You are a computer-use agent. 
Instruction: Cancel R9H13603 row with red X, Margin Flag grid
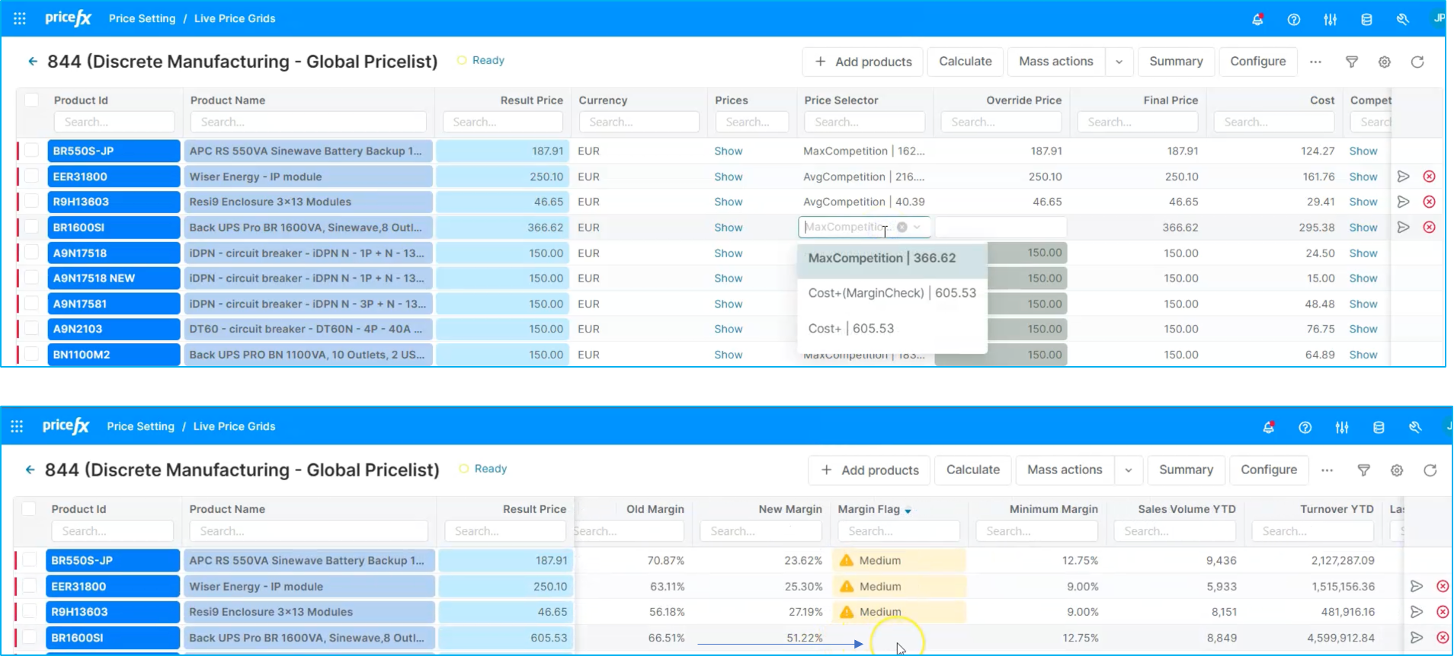click(1443, 612)
